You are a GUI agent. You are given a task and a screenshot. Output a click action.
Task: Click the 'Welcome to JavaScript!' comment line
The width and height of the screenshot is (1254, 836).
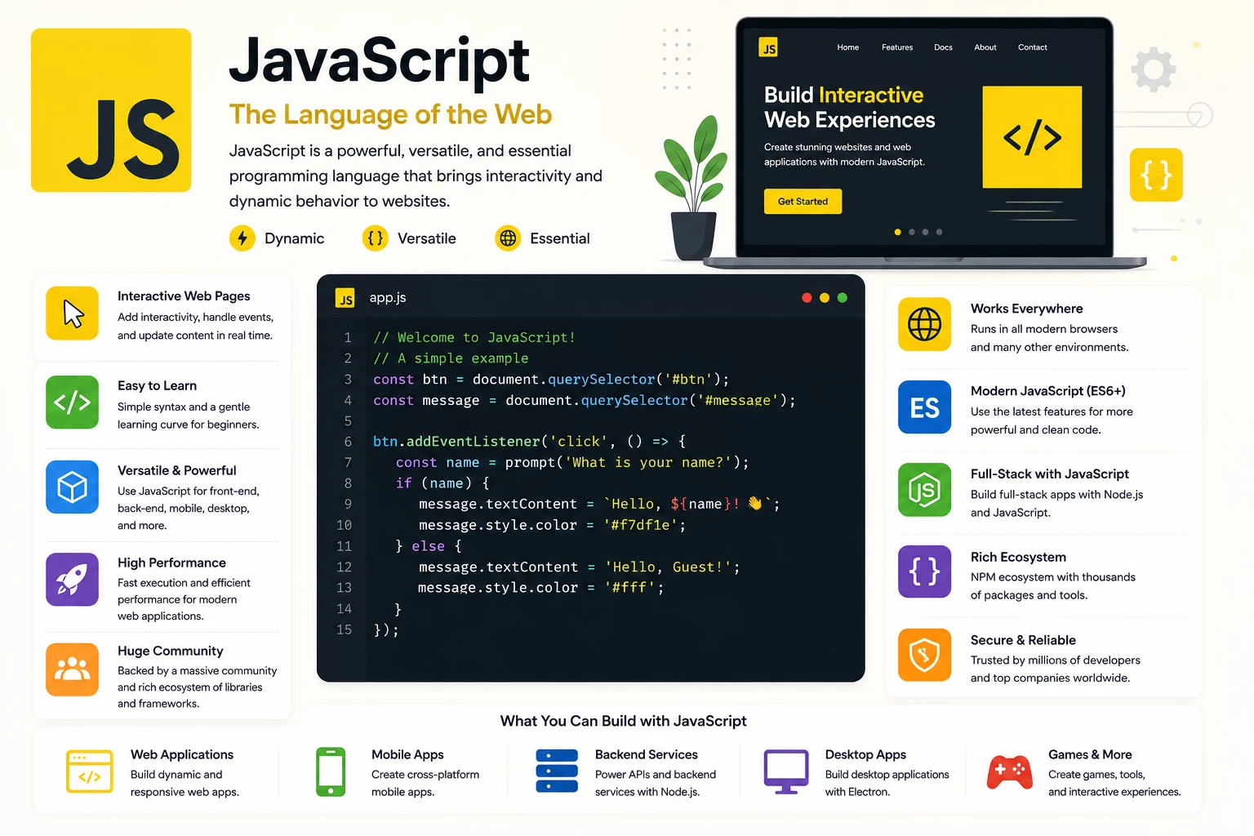474,337
